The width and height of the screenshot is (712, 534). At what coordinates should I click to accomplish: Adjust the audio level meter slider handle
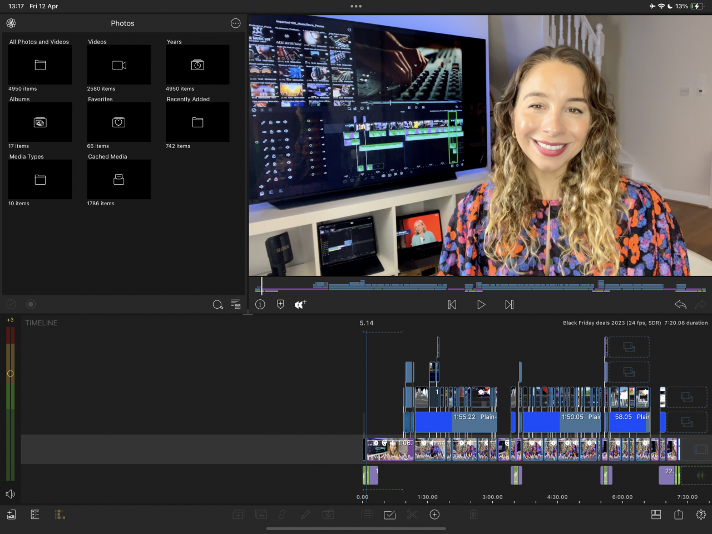coord(10,374)
